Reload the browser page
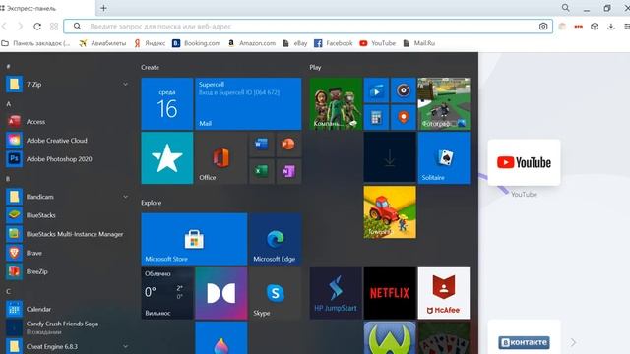This screenshot has height=354, width=630. (x=37, y=27)
